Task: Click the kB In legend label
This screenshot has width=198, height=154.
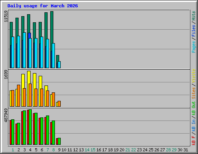Action: (x=194, y=125)
